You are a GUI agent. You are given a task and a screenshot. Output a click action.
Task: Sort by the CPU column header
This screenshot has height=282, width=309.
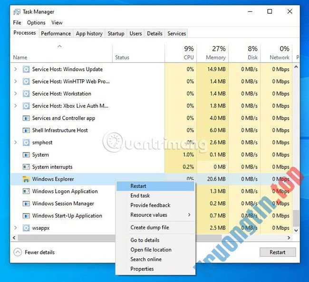[x=181, y=53]
